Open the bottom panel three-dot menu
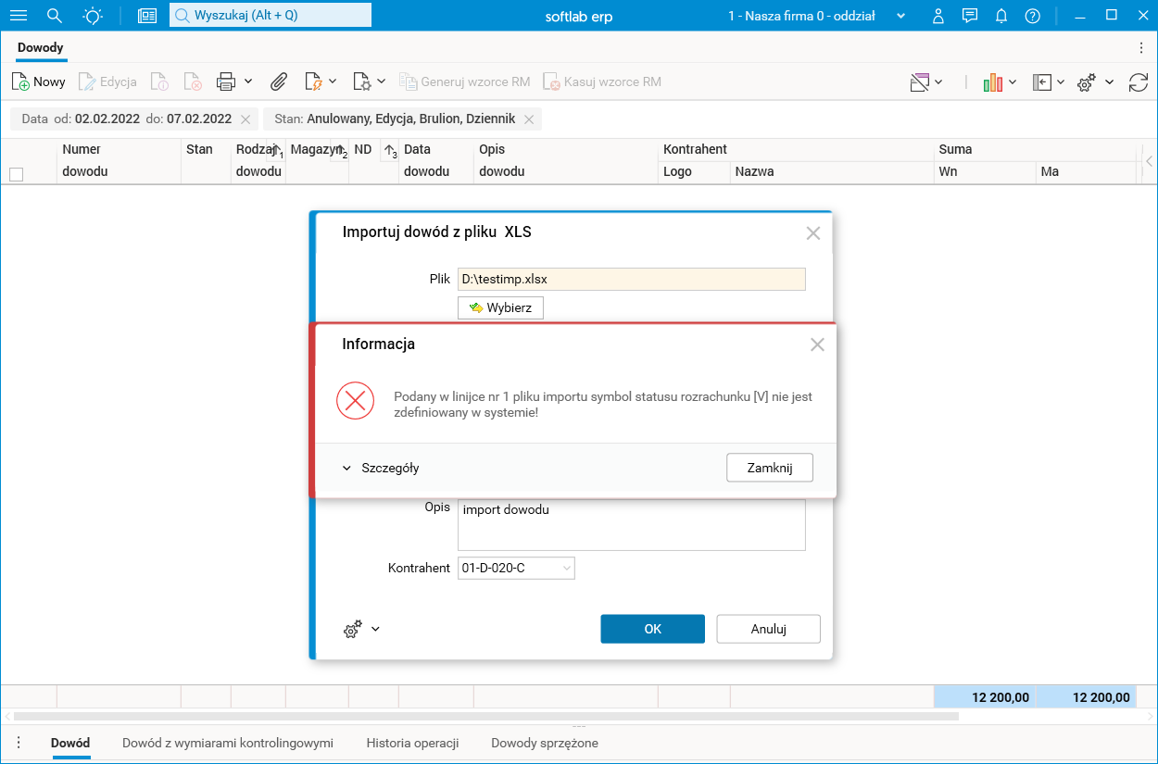 [18, 743]
